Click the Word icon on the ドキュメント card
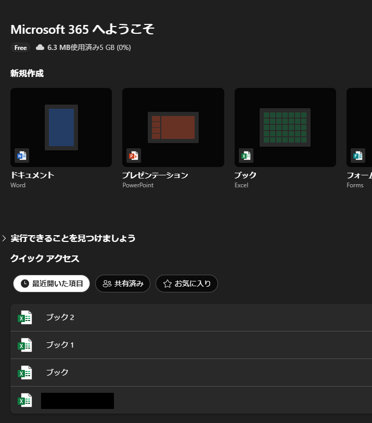The width and height of the screenshot is (372, 423). 21,156
